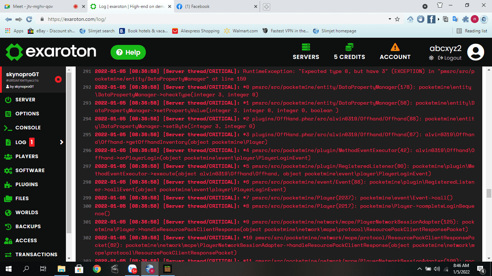Screen dimensions: 492x276
Task: Open the tab list dropdown in title bar
Action: tap(425, 6)
